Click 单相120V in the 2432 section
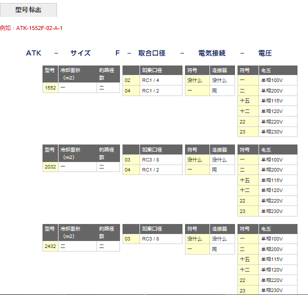The image size is (308, 295). click(x=278, y=269)
